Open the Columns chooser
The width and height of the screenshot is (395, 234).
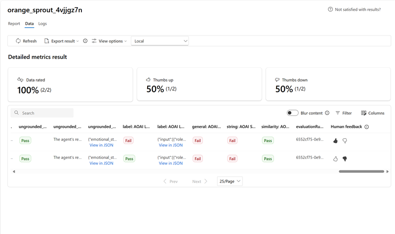(373, 113)
